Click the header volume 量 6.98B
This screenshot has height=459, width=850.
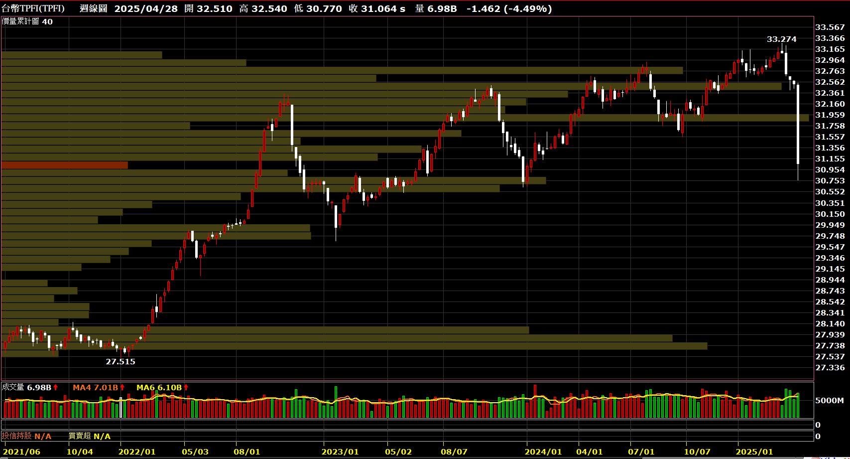[x=436, y=8]
